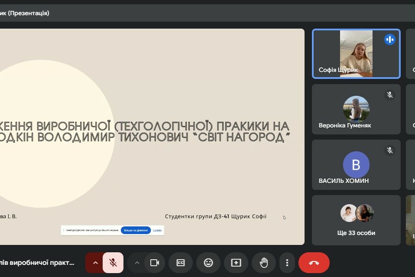Click the ВАСИЛЬ ХОМИН avatar with letter B

point(356,165)
